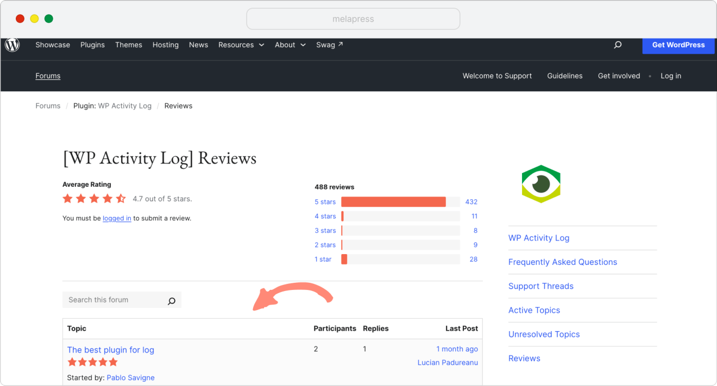The width and height of the screenshot is (717, 386).
Task: Open Reviews sidebar link
Action: click(x=524, y=358)
